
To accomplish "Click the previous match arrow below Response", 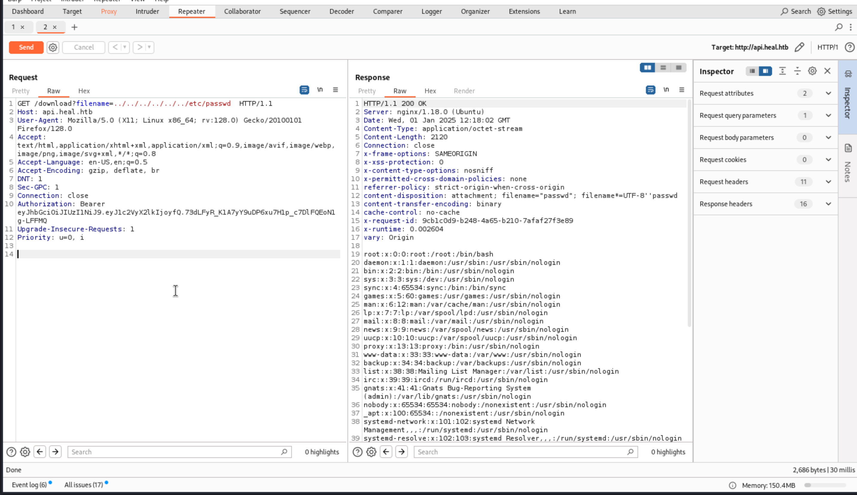I will coord(386,452).
